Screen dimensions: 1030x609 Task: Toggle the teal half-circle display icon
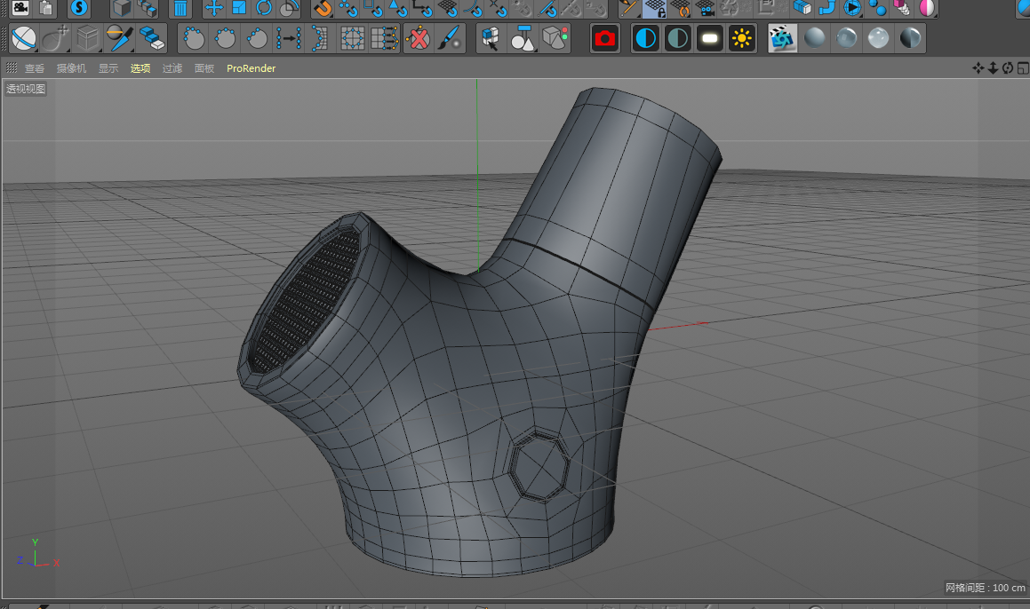coord(678,39)
